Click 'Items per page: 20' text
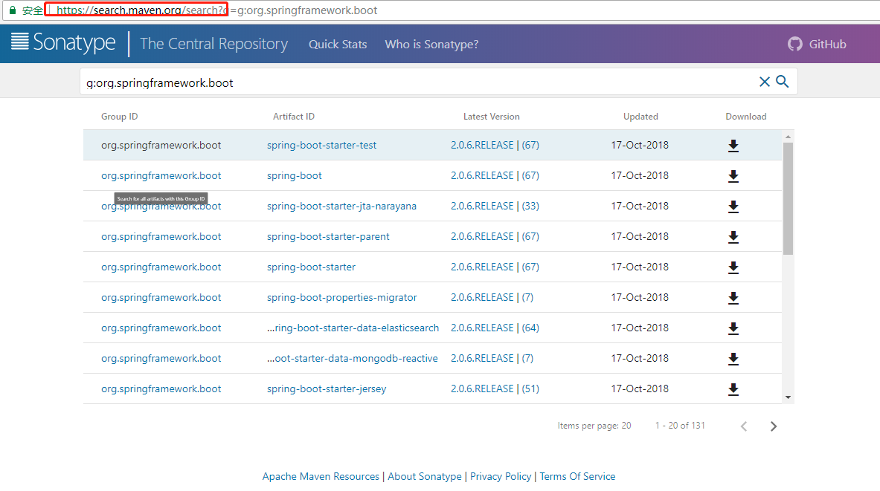Screen dimensions: 880x491 click(x=594, y=426)
